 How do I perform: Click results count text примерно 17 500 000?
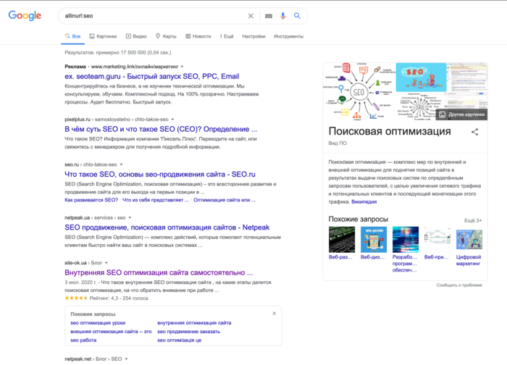tap(121, 52)
